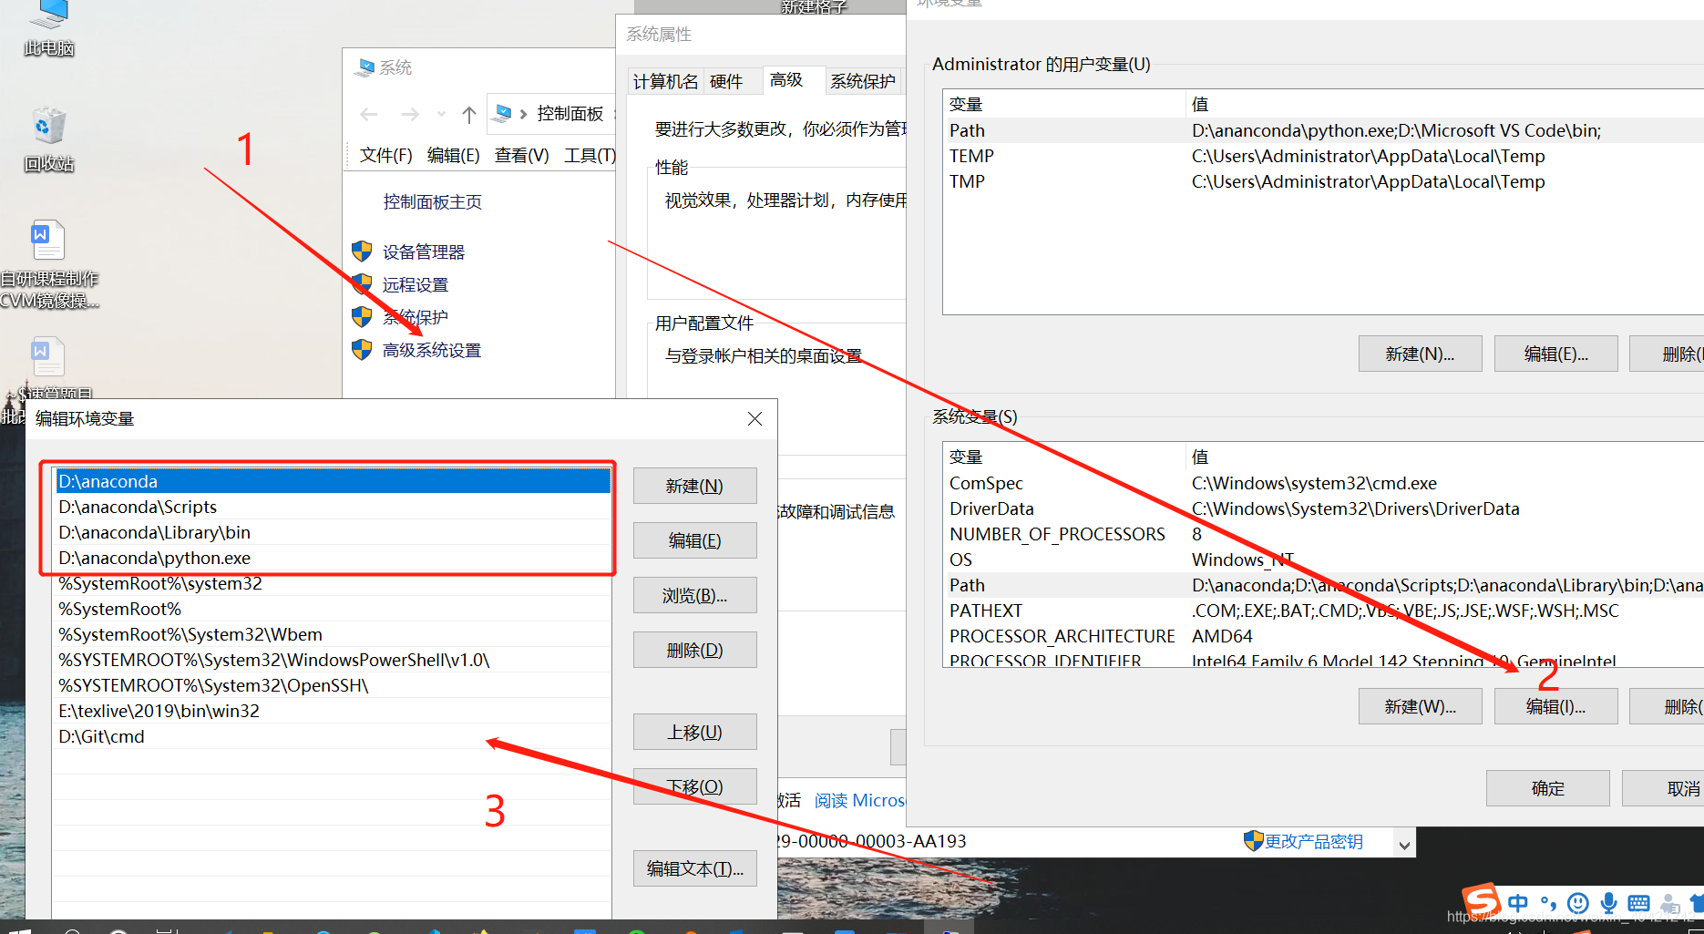Select the D:\Git\cmd path entry

pyautogui.click(x=101, y=736)
